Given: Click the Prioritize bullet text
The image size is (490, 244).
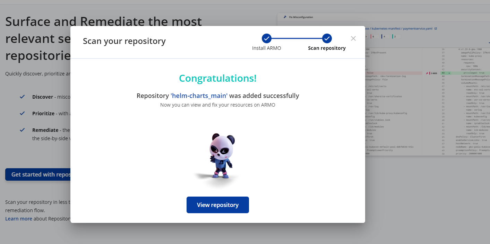Looking at the screenshot, I should [x=51, y=114].
